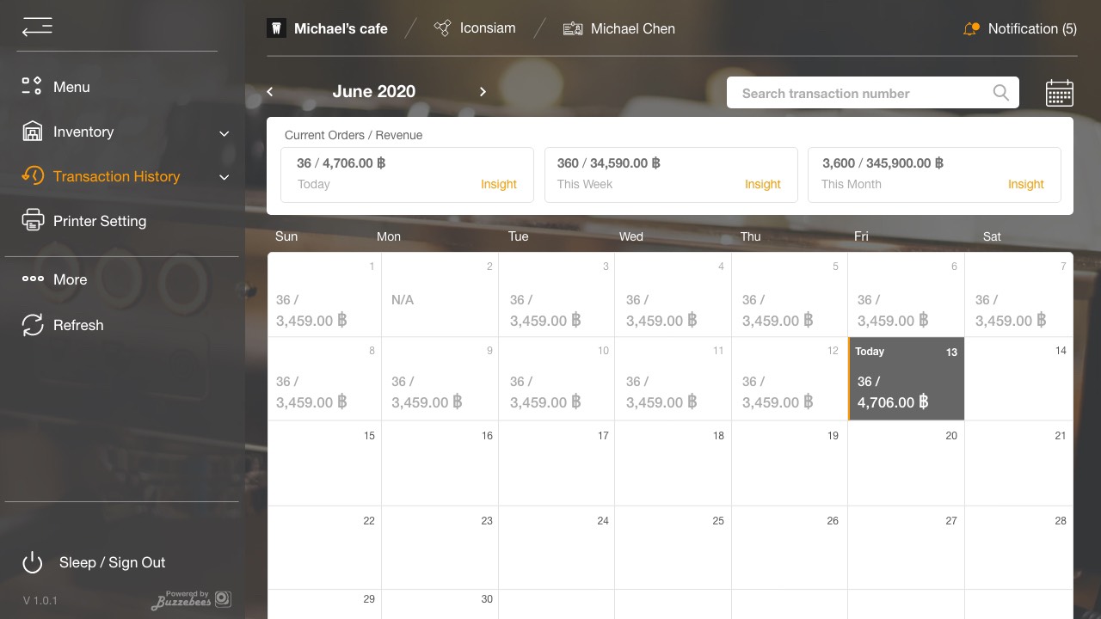
Task: Click the Sleep / Sign Out power icon
Action: click(x=32, y=562)
